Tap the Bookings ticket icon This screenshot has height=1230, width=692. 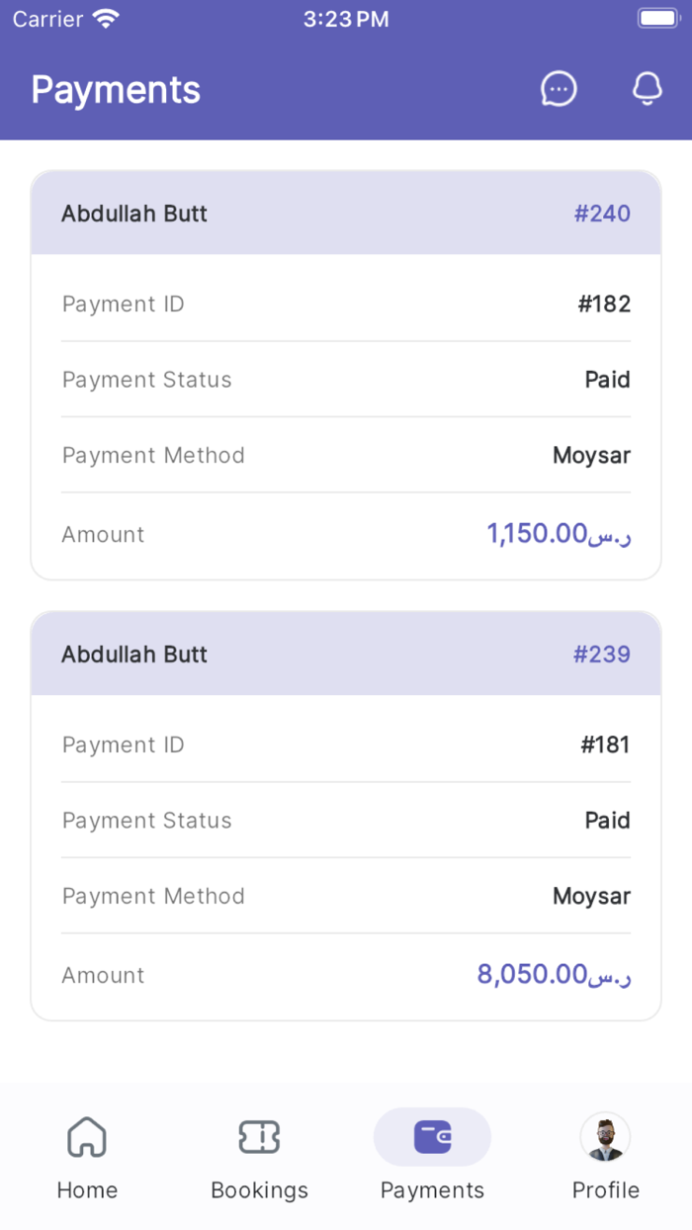[x=259, y=1137]
